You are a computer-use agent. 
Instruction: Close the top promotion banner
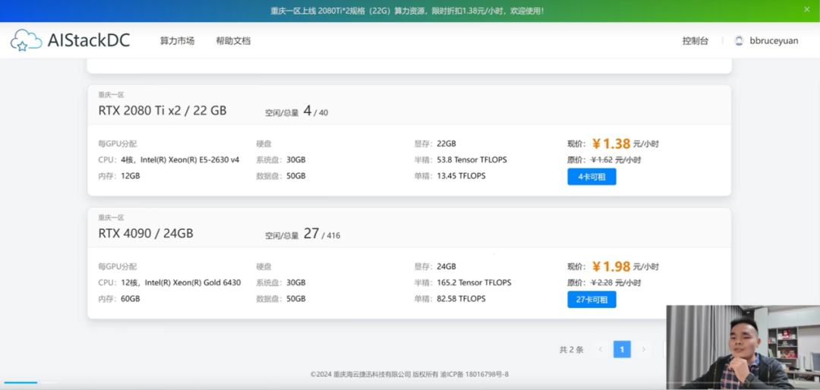click(806, 9)
